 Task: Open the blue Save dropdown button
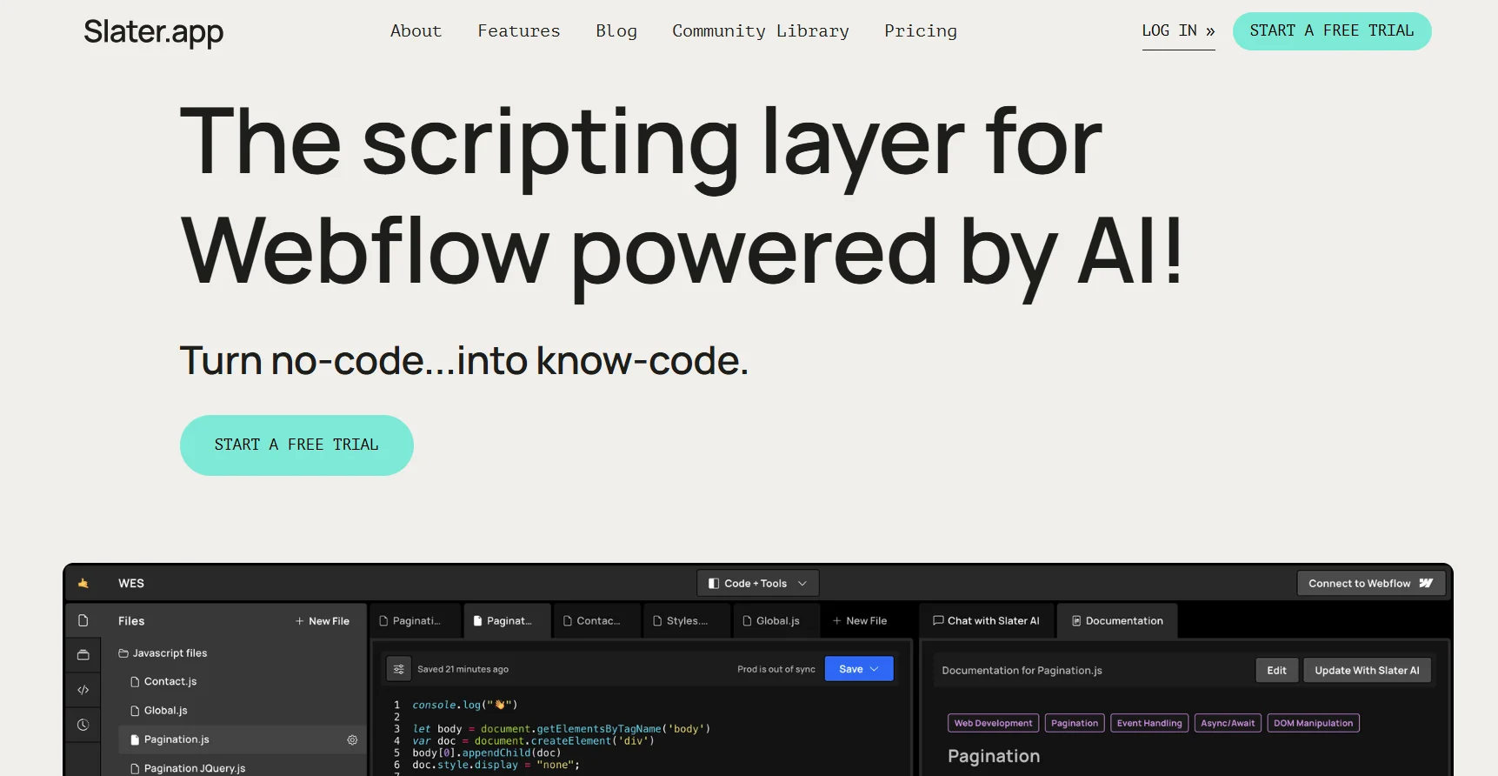click(x=858, y=669)
